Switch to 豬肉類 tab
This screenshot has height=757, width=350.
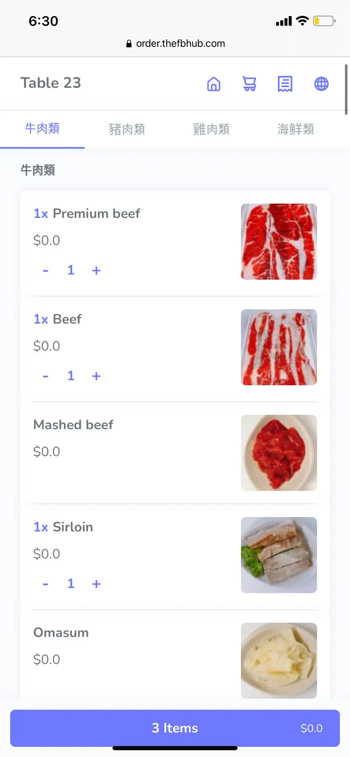(x=127, y=129)
